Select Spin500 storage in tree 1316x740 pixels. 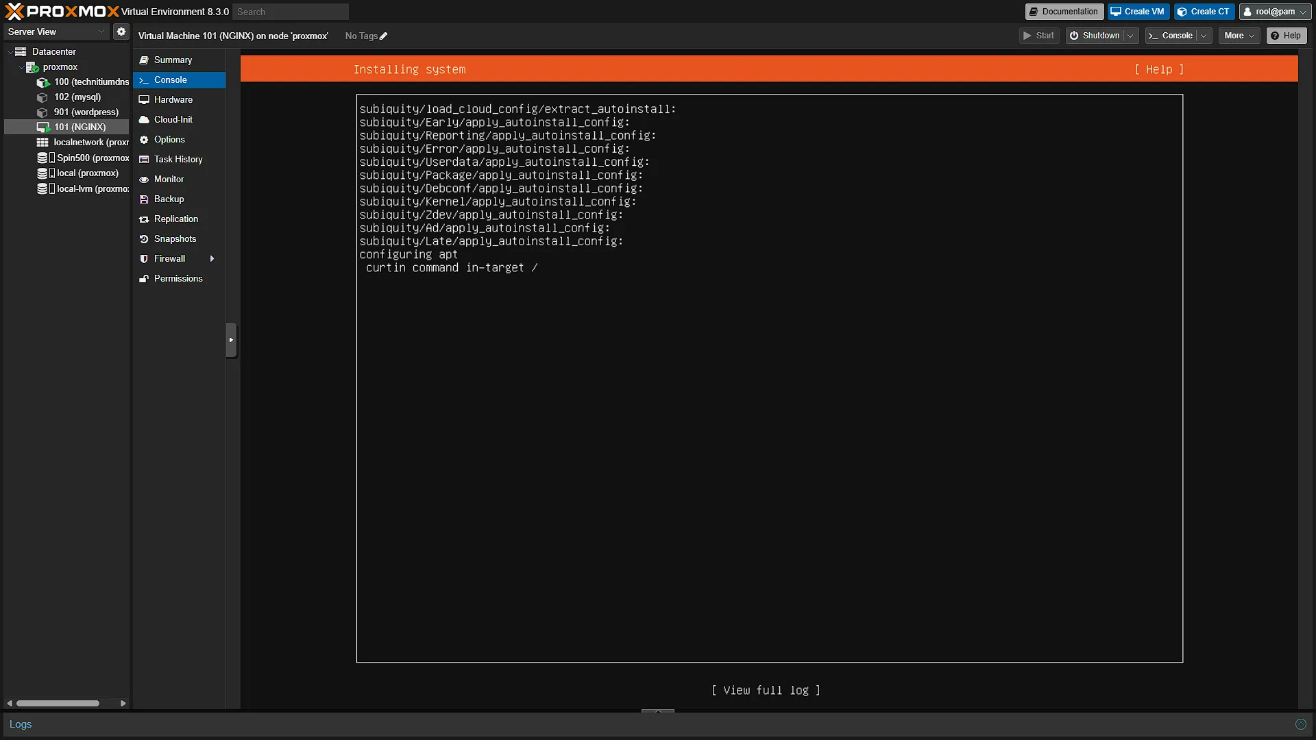[x=82, y=158]
